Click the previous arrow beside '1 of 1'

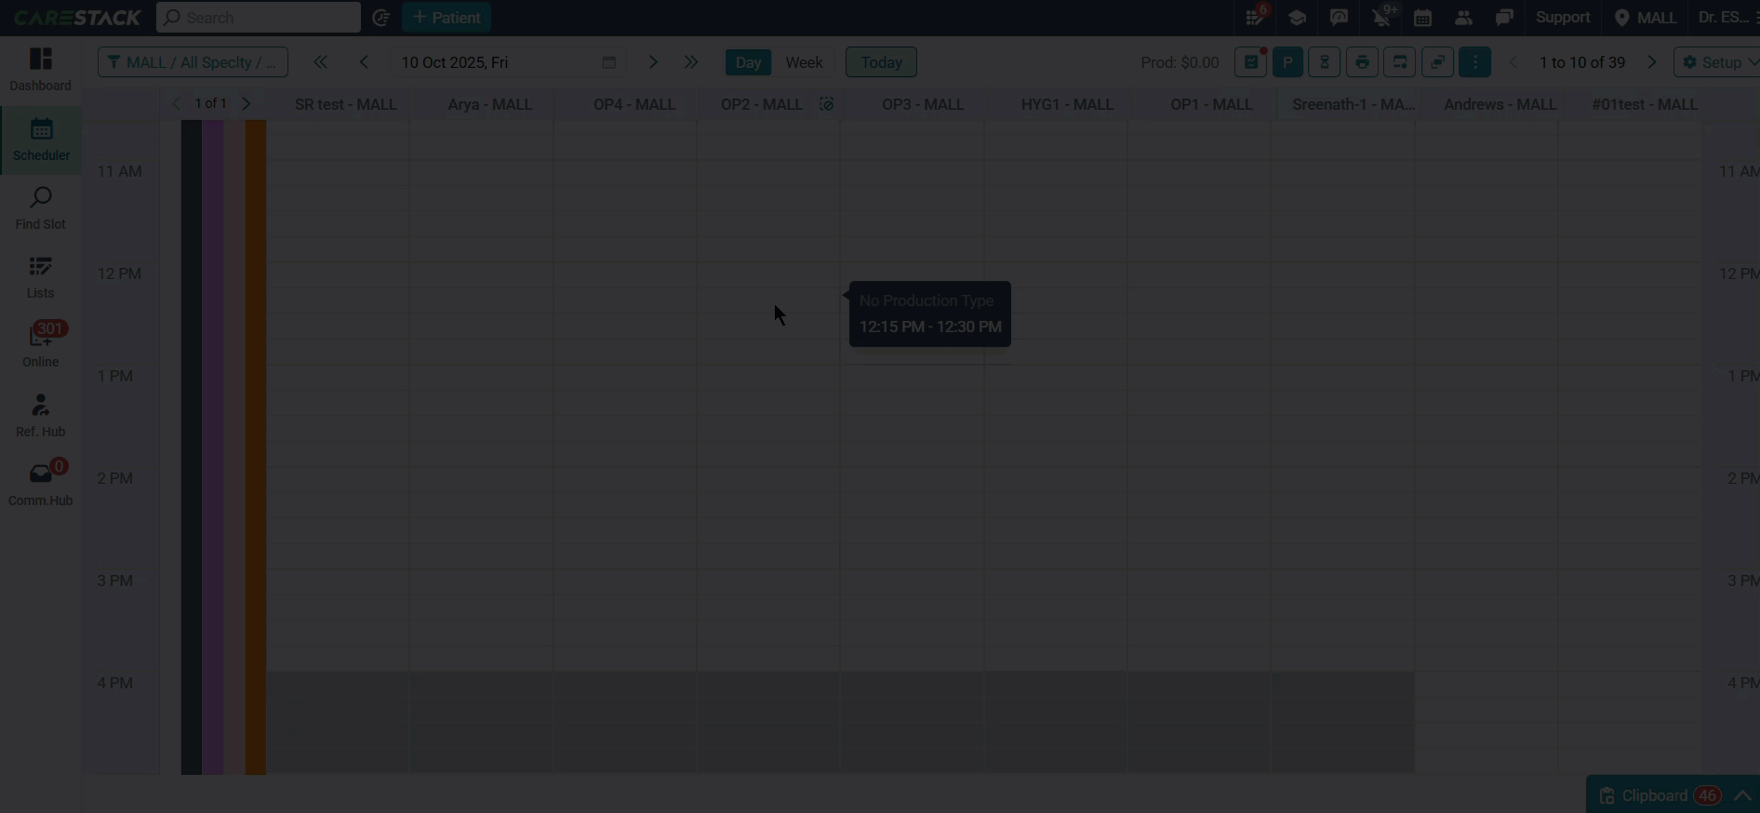tap(176, 103)
